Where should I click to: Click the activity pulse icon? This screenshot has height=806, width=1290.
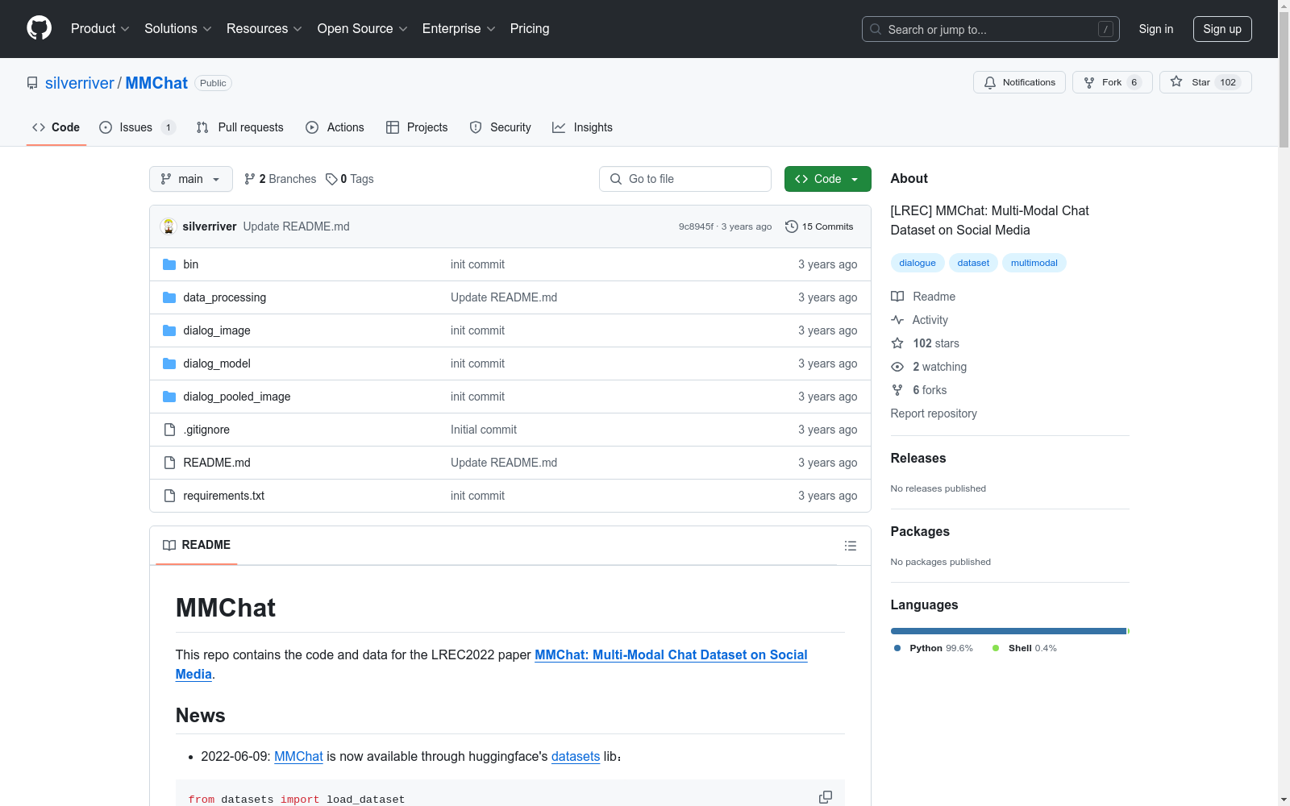coord(897,320)
